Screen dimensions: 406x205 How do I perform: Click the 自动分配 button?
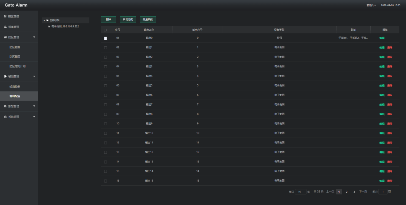128,19
